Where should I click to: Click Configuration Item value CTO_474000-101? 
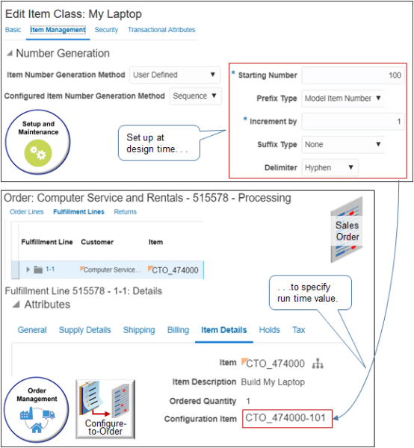[x=285, y=418]
